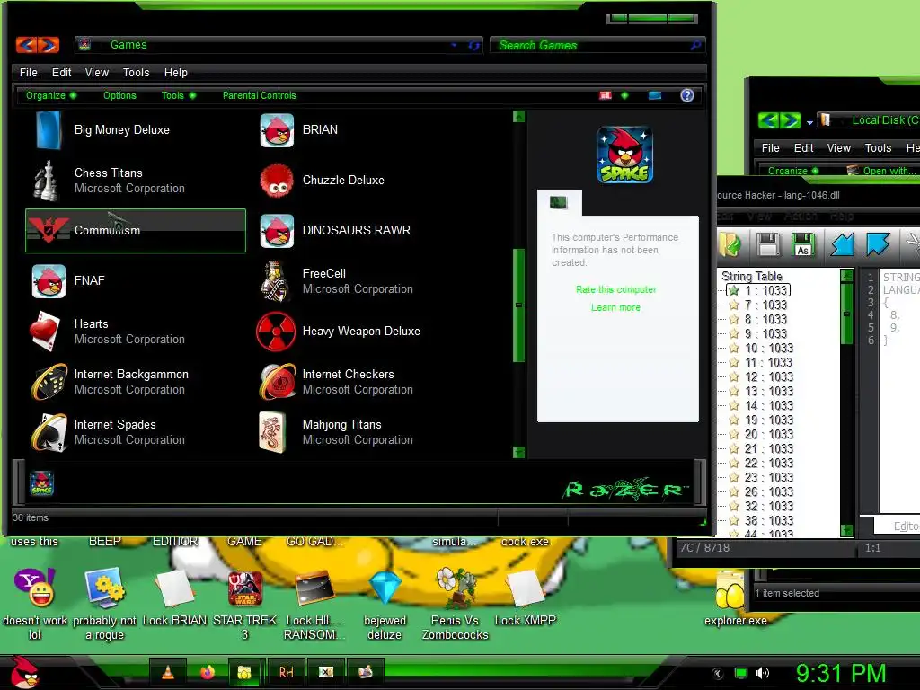Open the Help menu in Games window

(x=175, y=72)
